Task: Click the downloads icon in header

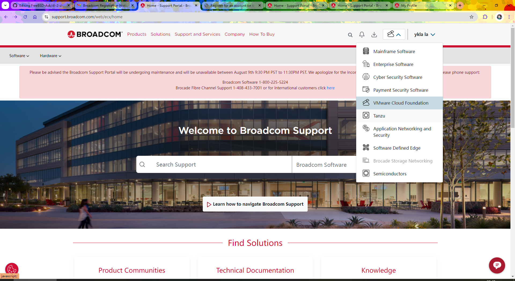Action: click(x=374, y=35)
